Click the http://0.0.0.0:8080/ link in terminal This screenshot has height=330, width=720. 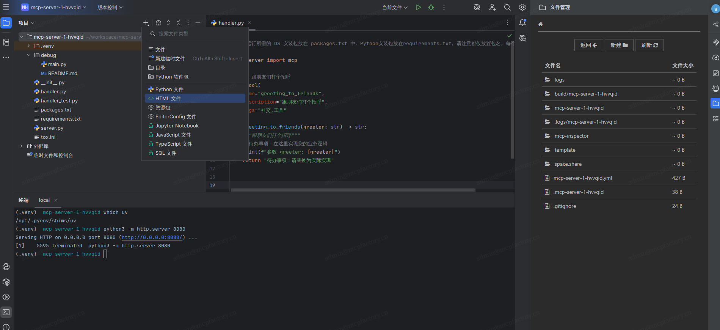click(x=152, y=237)
